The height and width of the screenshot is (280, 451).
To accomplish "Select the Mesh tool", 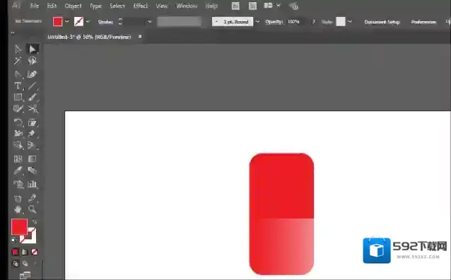I will click(18, 159).
